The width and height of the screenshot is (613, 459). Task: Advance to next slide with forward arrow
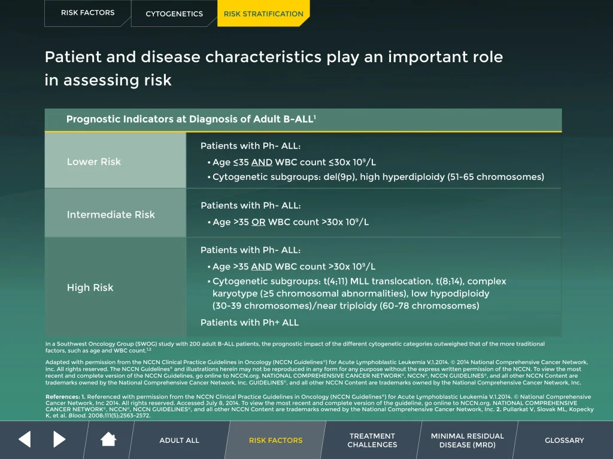59,439
